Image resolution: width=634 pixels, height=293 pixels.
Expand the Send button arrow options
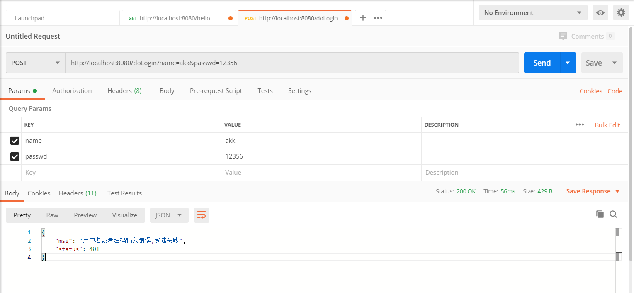tap(568, 63)
